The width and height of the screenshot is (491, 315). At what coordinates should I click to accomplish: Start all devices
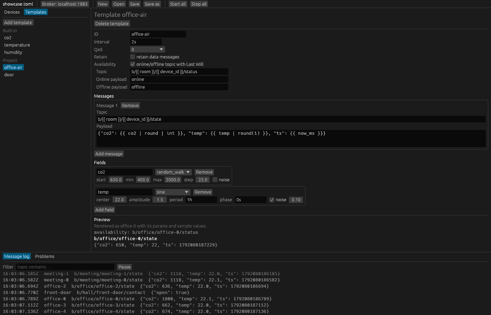tap(178, 4)
